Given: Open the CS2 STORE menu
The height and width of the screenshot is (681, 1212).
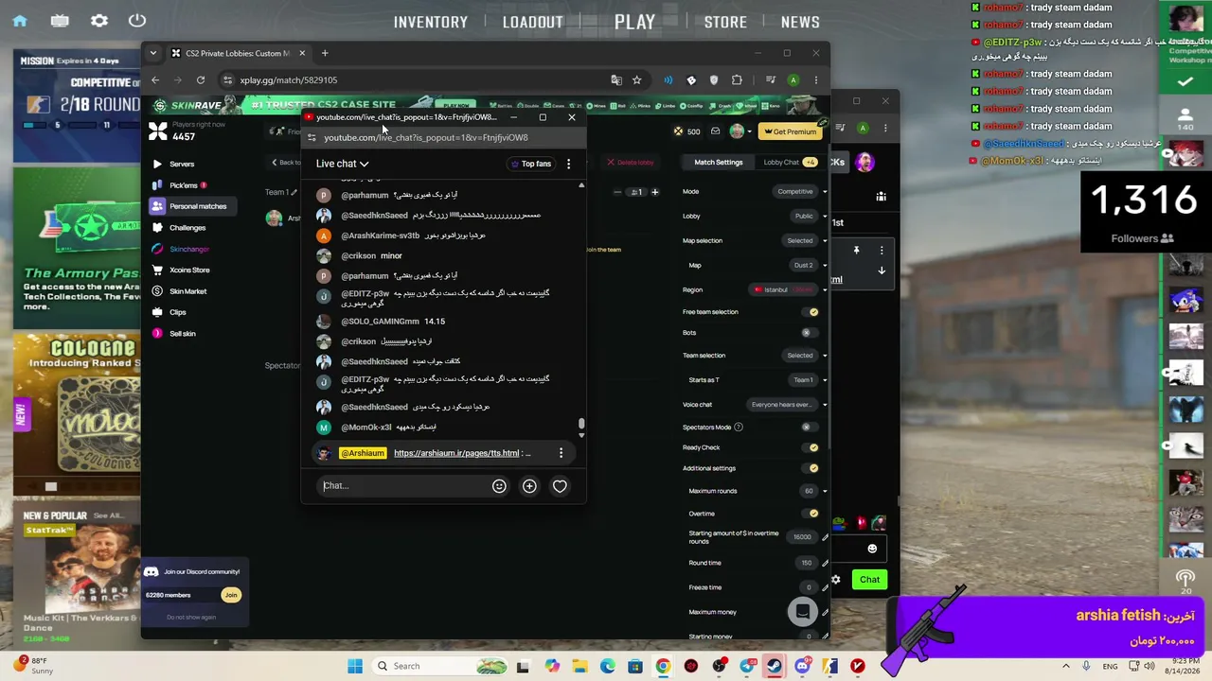Looking at the screenshot, I should tap(725, 22).
